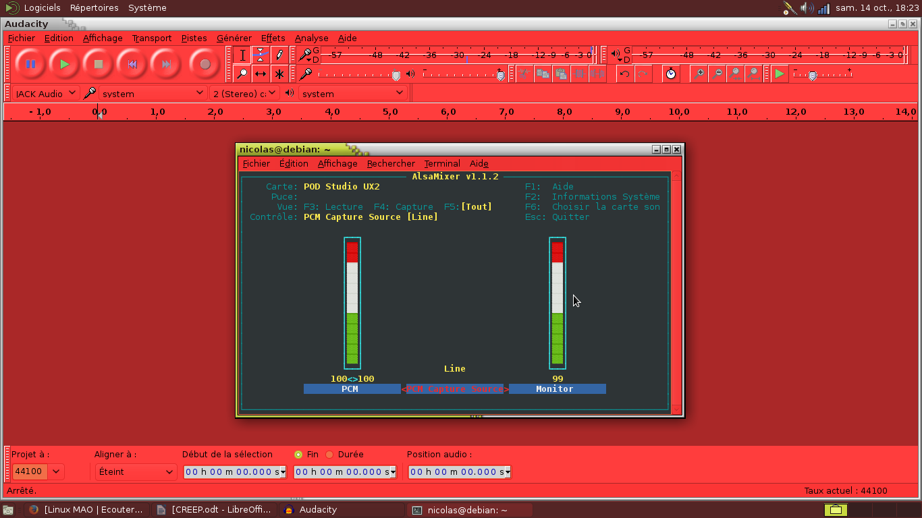
Task: Click the system volume tray icon
Action: [807, 8]
